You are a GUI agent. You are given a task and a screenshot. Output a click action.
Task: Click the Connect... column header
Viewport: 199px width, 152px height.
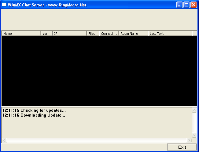click(109, 34)
